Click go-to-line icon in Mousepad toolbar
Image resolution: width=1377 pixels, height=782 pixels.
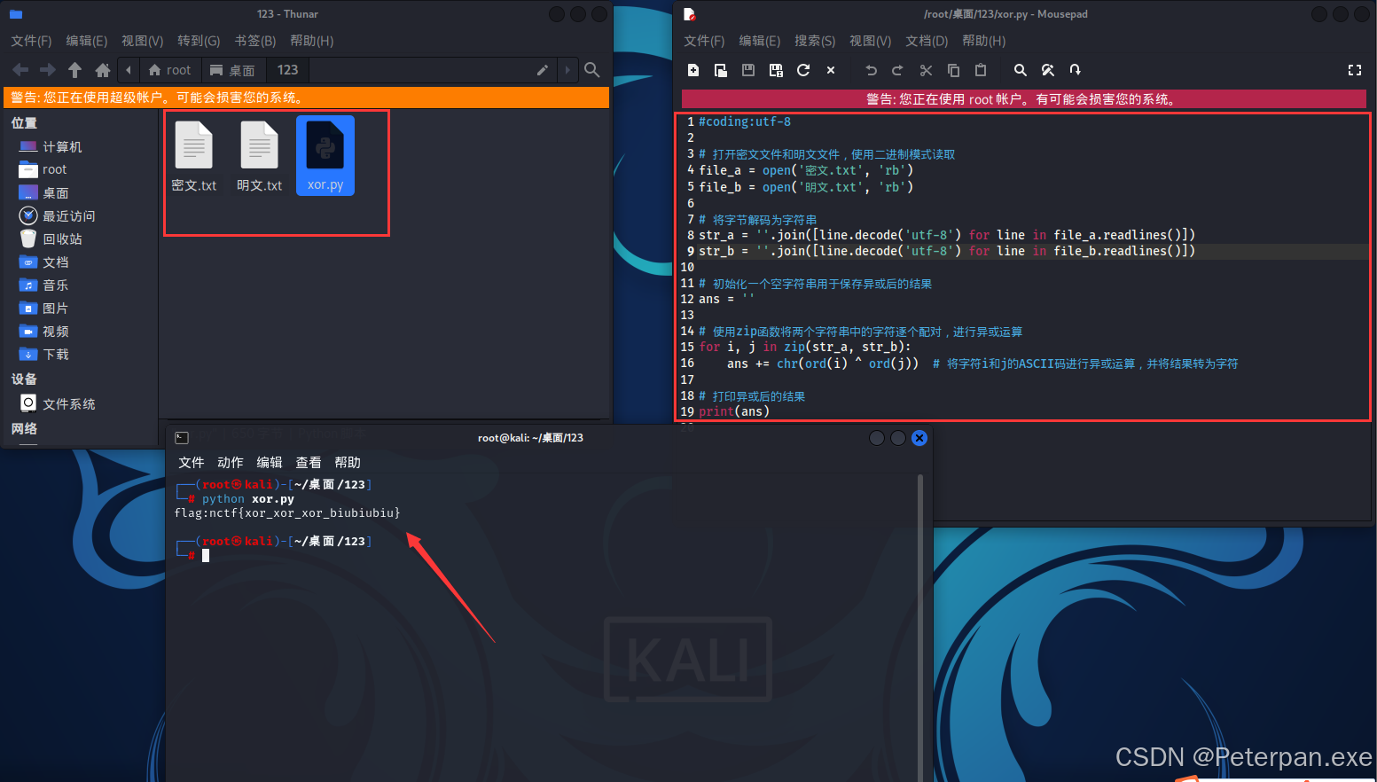1075,70
